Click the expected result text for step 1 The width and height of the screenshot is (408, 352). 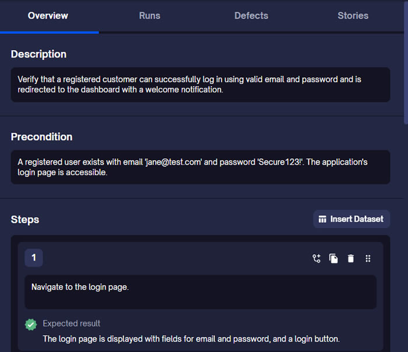coord(191,339)
